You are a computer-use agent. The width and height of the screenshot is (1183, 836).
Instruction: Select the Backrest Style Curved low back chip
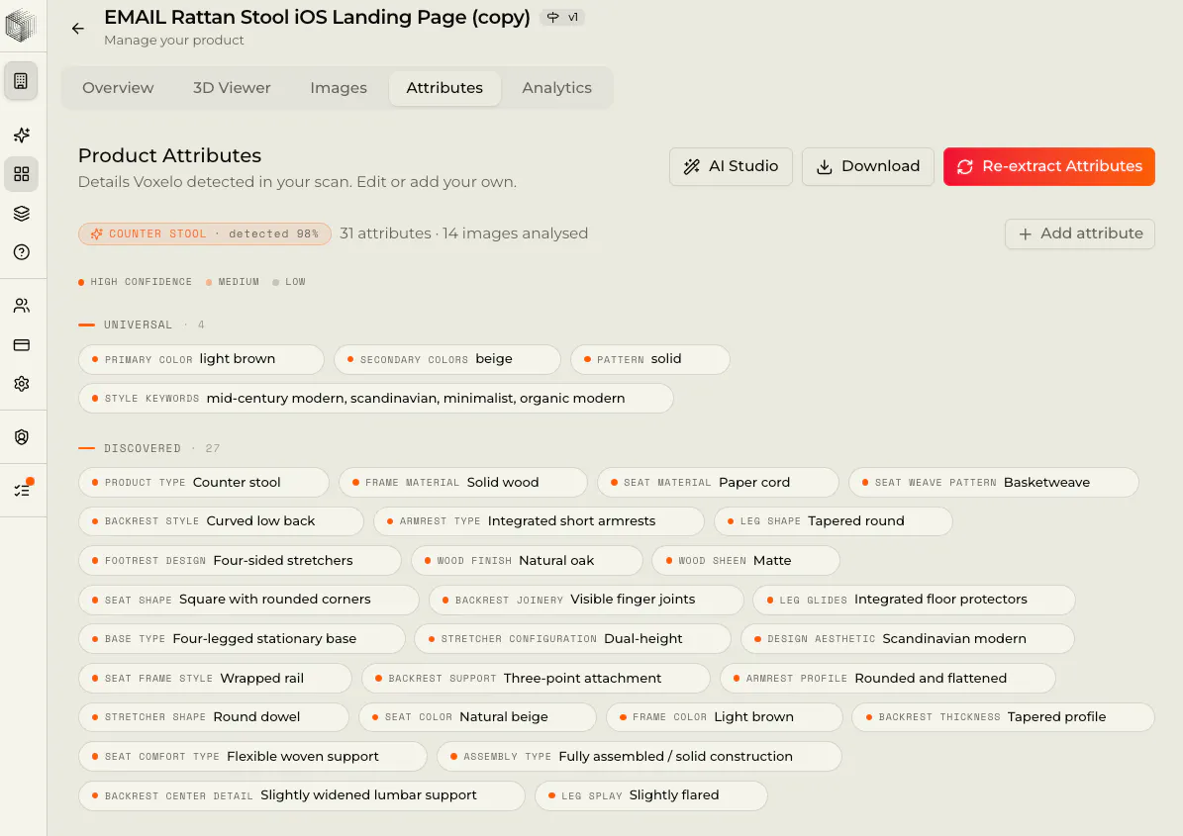pyautogui.click(x=221, y=521)
